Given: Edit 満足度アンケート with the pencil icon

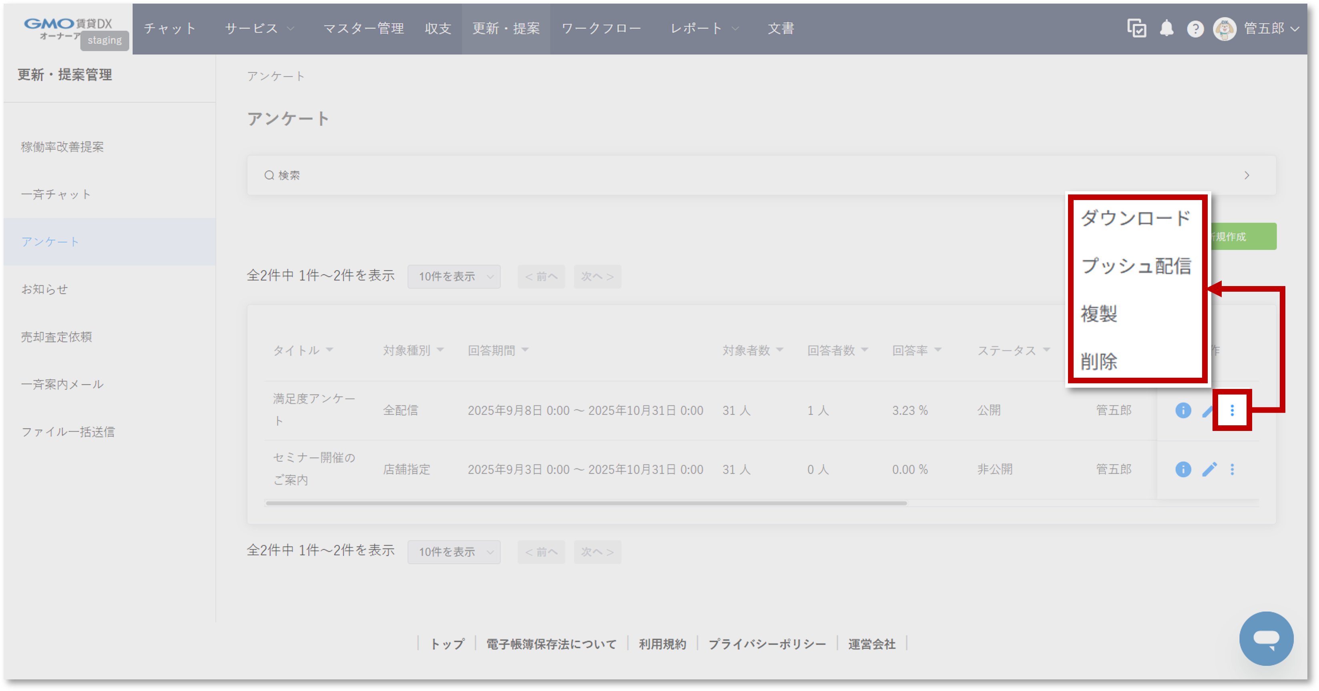Looking at the screenshot, I should pos(1209,410).
